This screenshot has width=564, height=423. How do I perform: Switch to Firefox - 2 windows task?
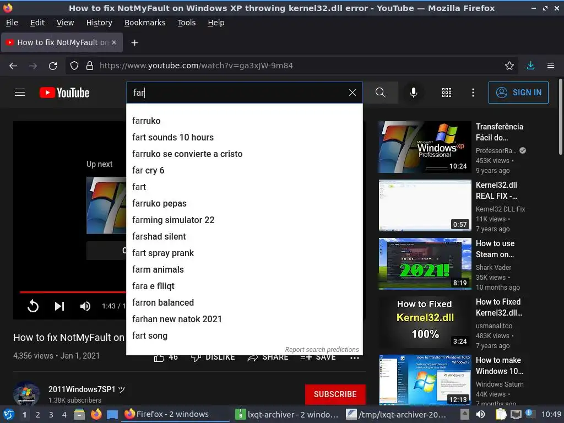176,414
